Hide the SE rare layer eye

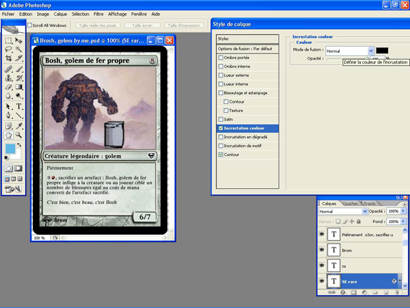[322, 281]
